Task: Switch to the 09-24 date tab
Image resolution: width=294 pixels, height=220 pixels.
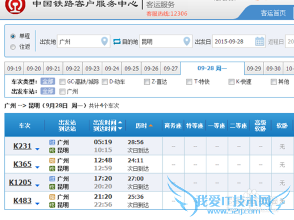Action: [x=112, y=69]
